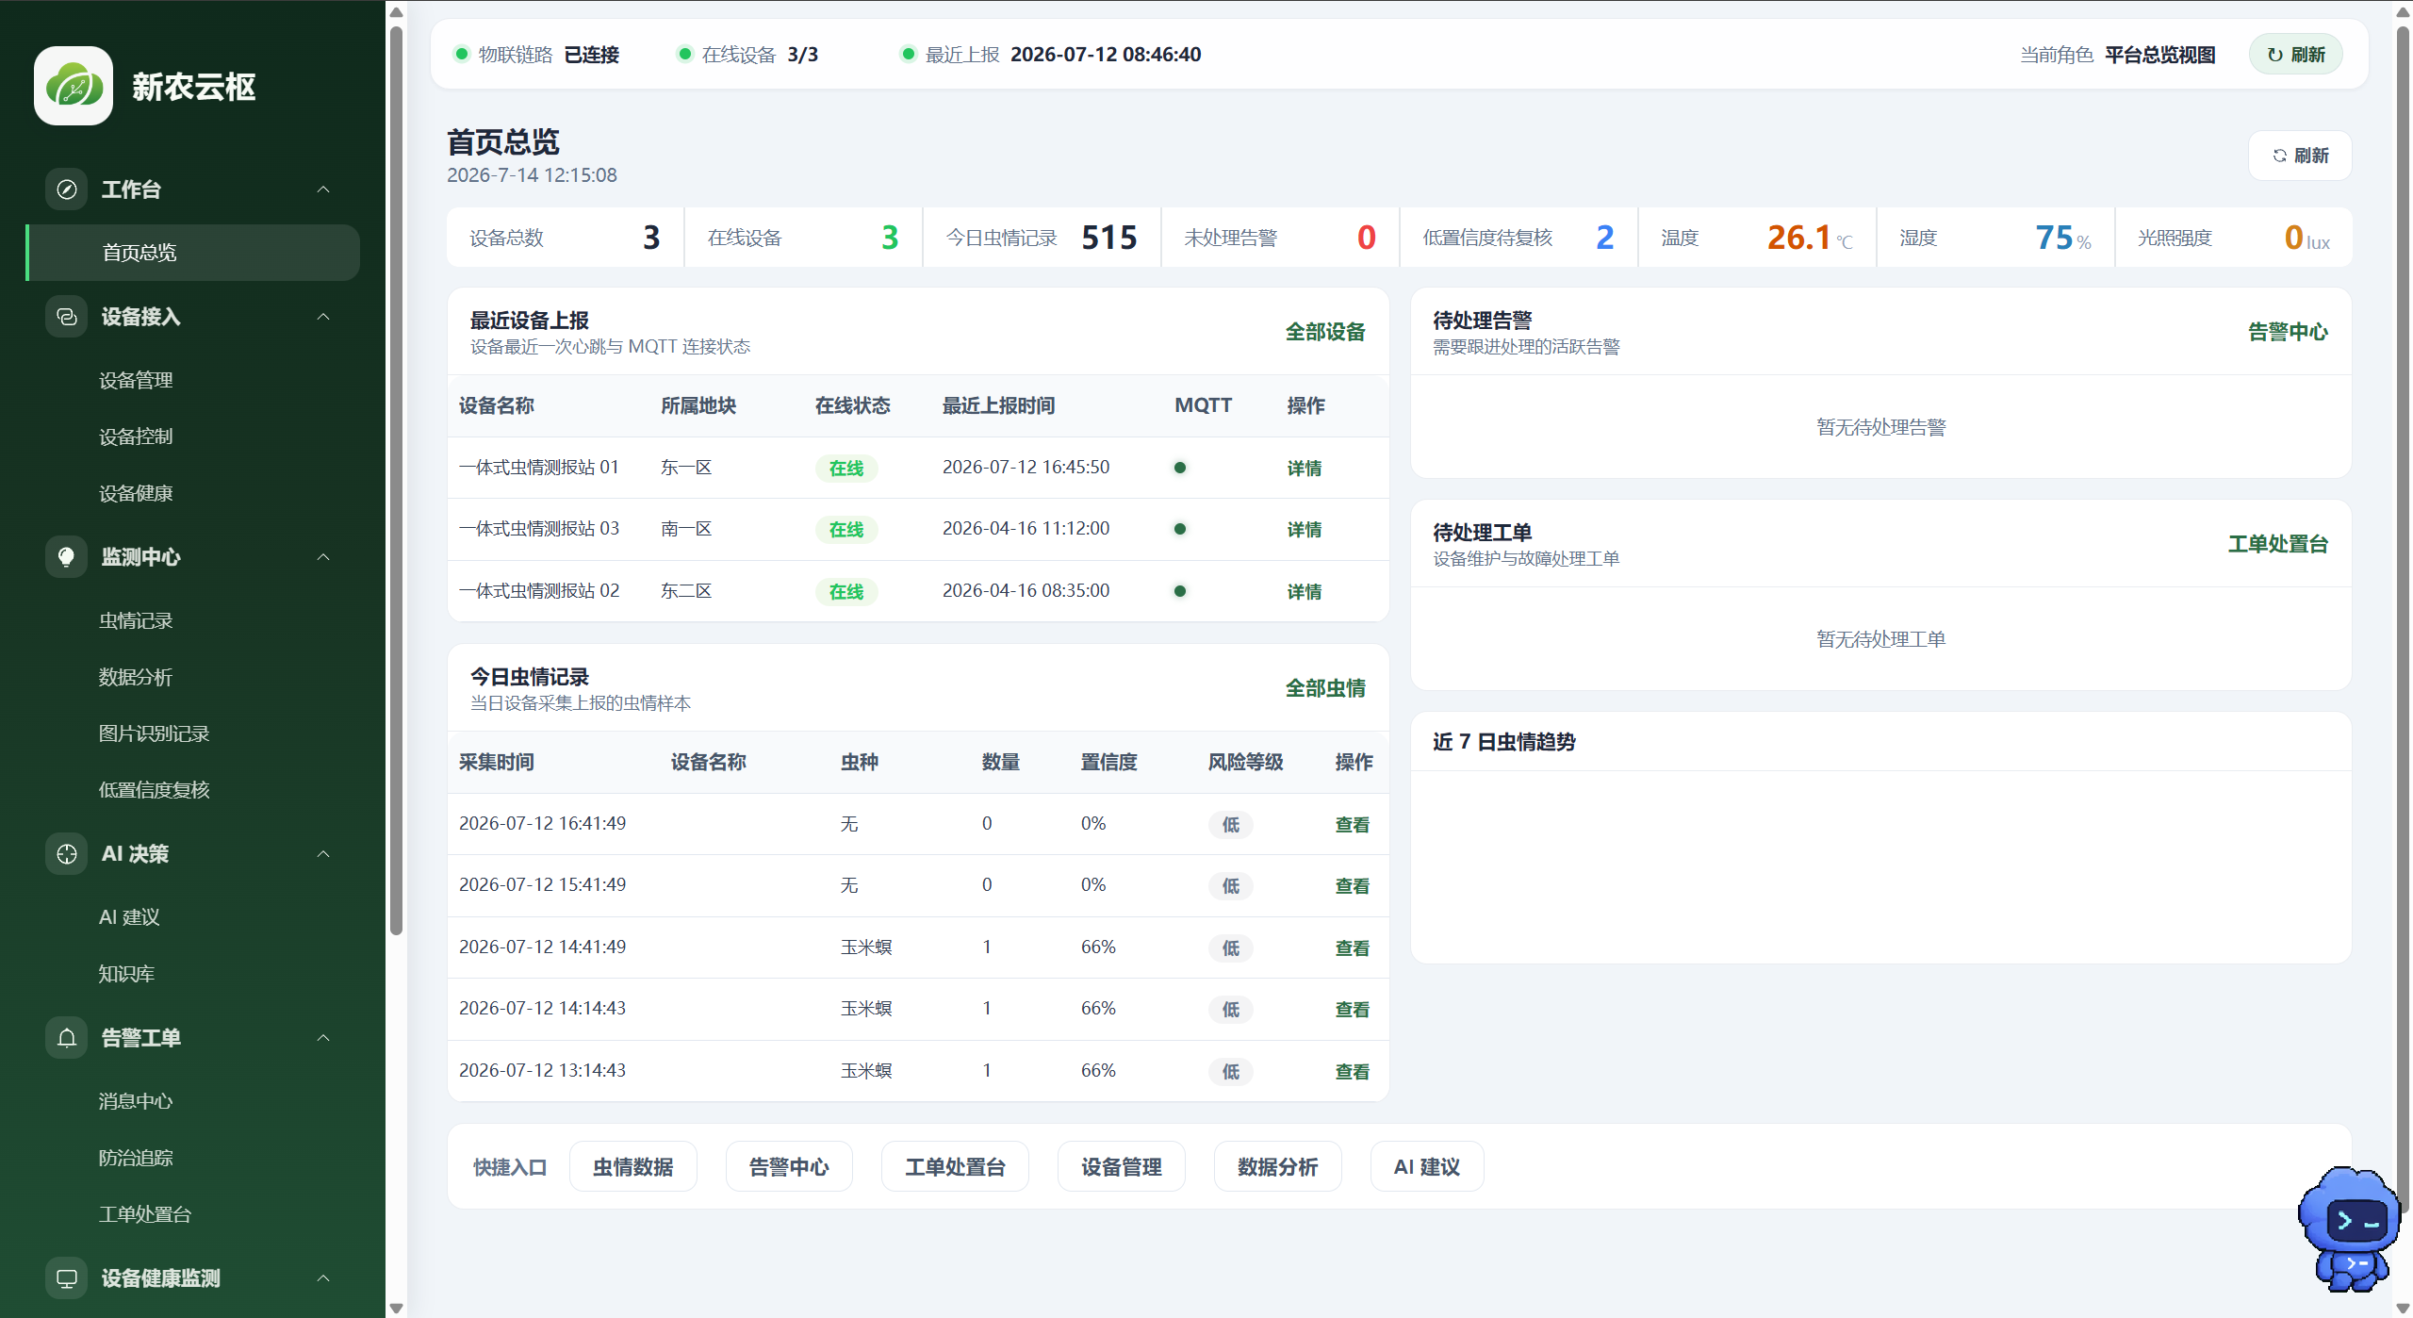The width and height of the screenshot is (2413, 1318).
Task: Click the white 刷新 button beside 首页总览
Action: point(2300,156)
